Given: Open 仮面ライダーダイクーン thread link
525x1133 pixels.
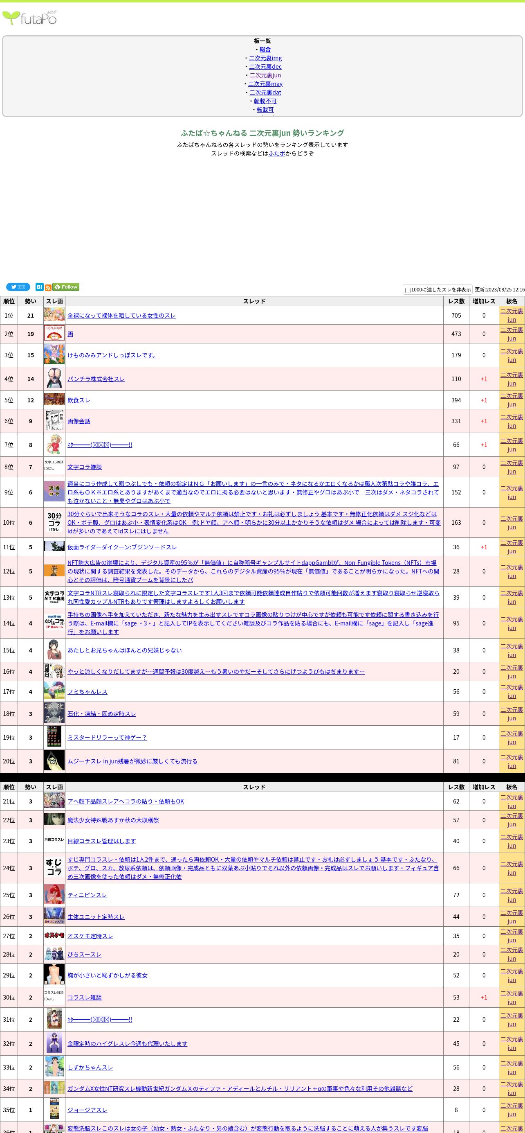Looking at the screenshot, I should [122, 547].
